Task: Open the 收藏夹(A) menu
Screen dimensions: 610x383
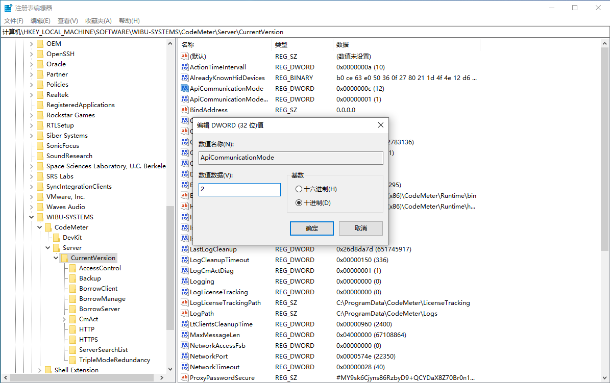Action: [x=99, y=20]
